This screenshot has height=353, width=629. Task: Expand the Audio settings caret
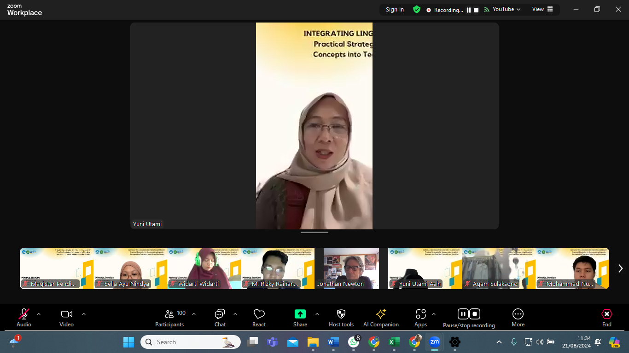39,314
